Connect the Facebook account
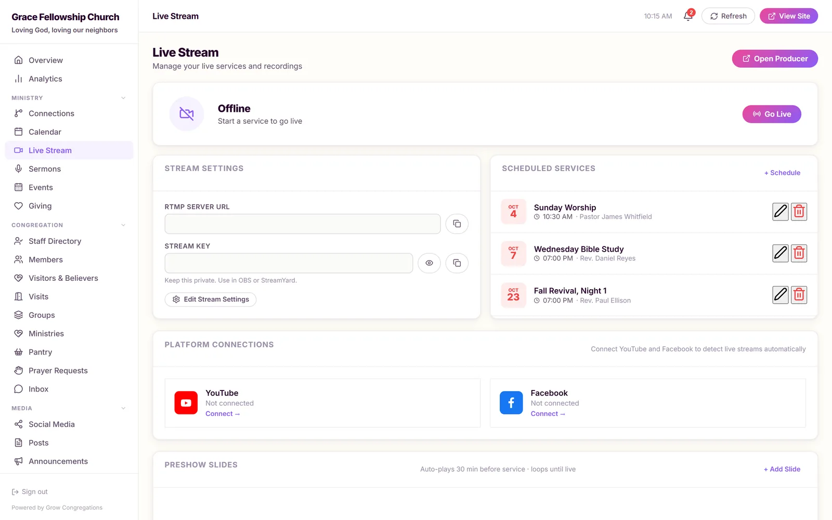The height and width of the screenshot is (520, 832). (x=548, y=414)
